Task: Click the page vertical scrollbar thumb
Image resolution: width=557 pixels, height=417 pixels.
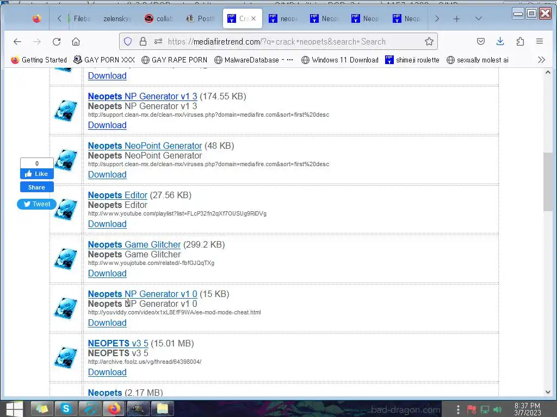Action: point(548,182)
